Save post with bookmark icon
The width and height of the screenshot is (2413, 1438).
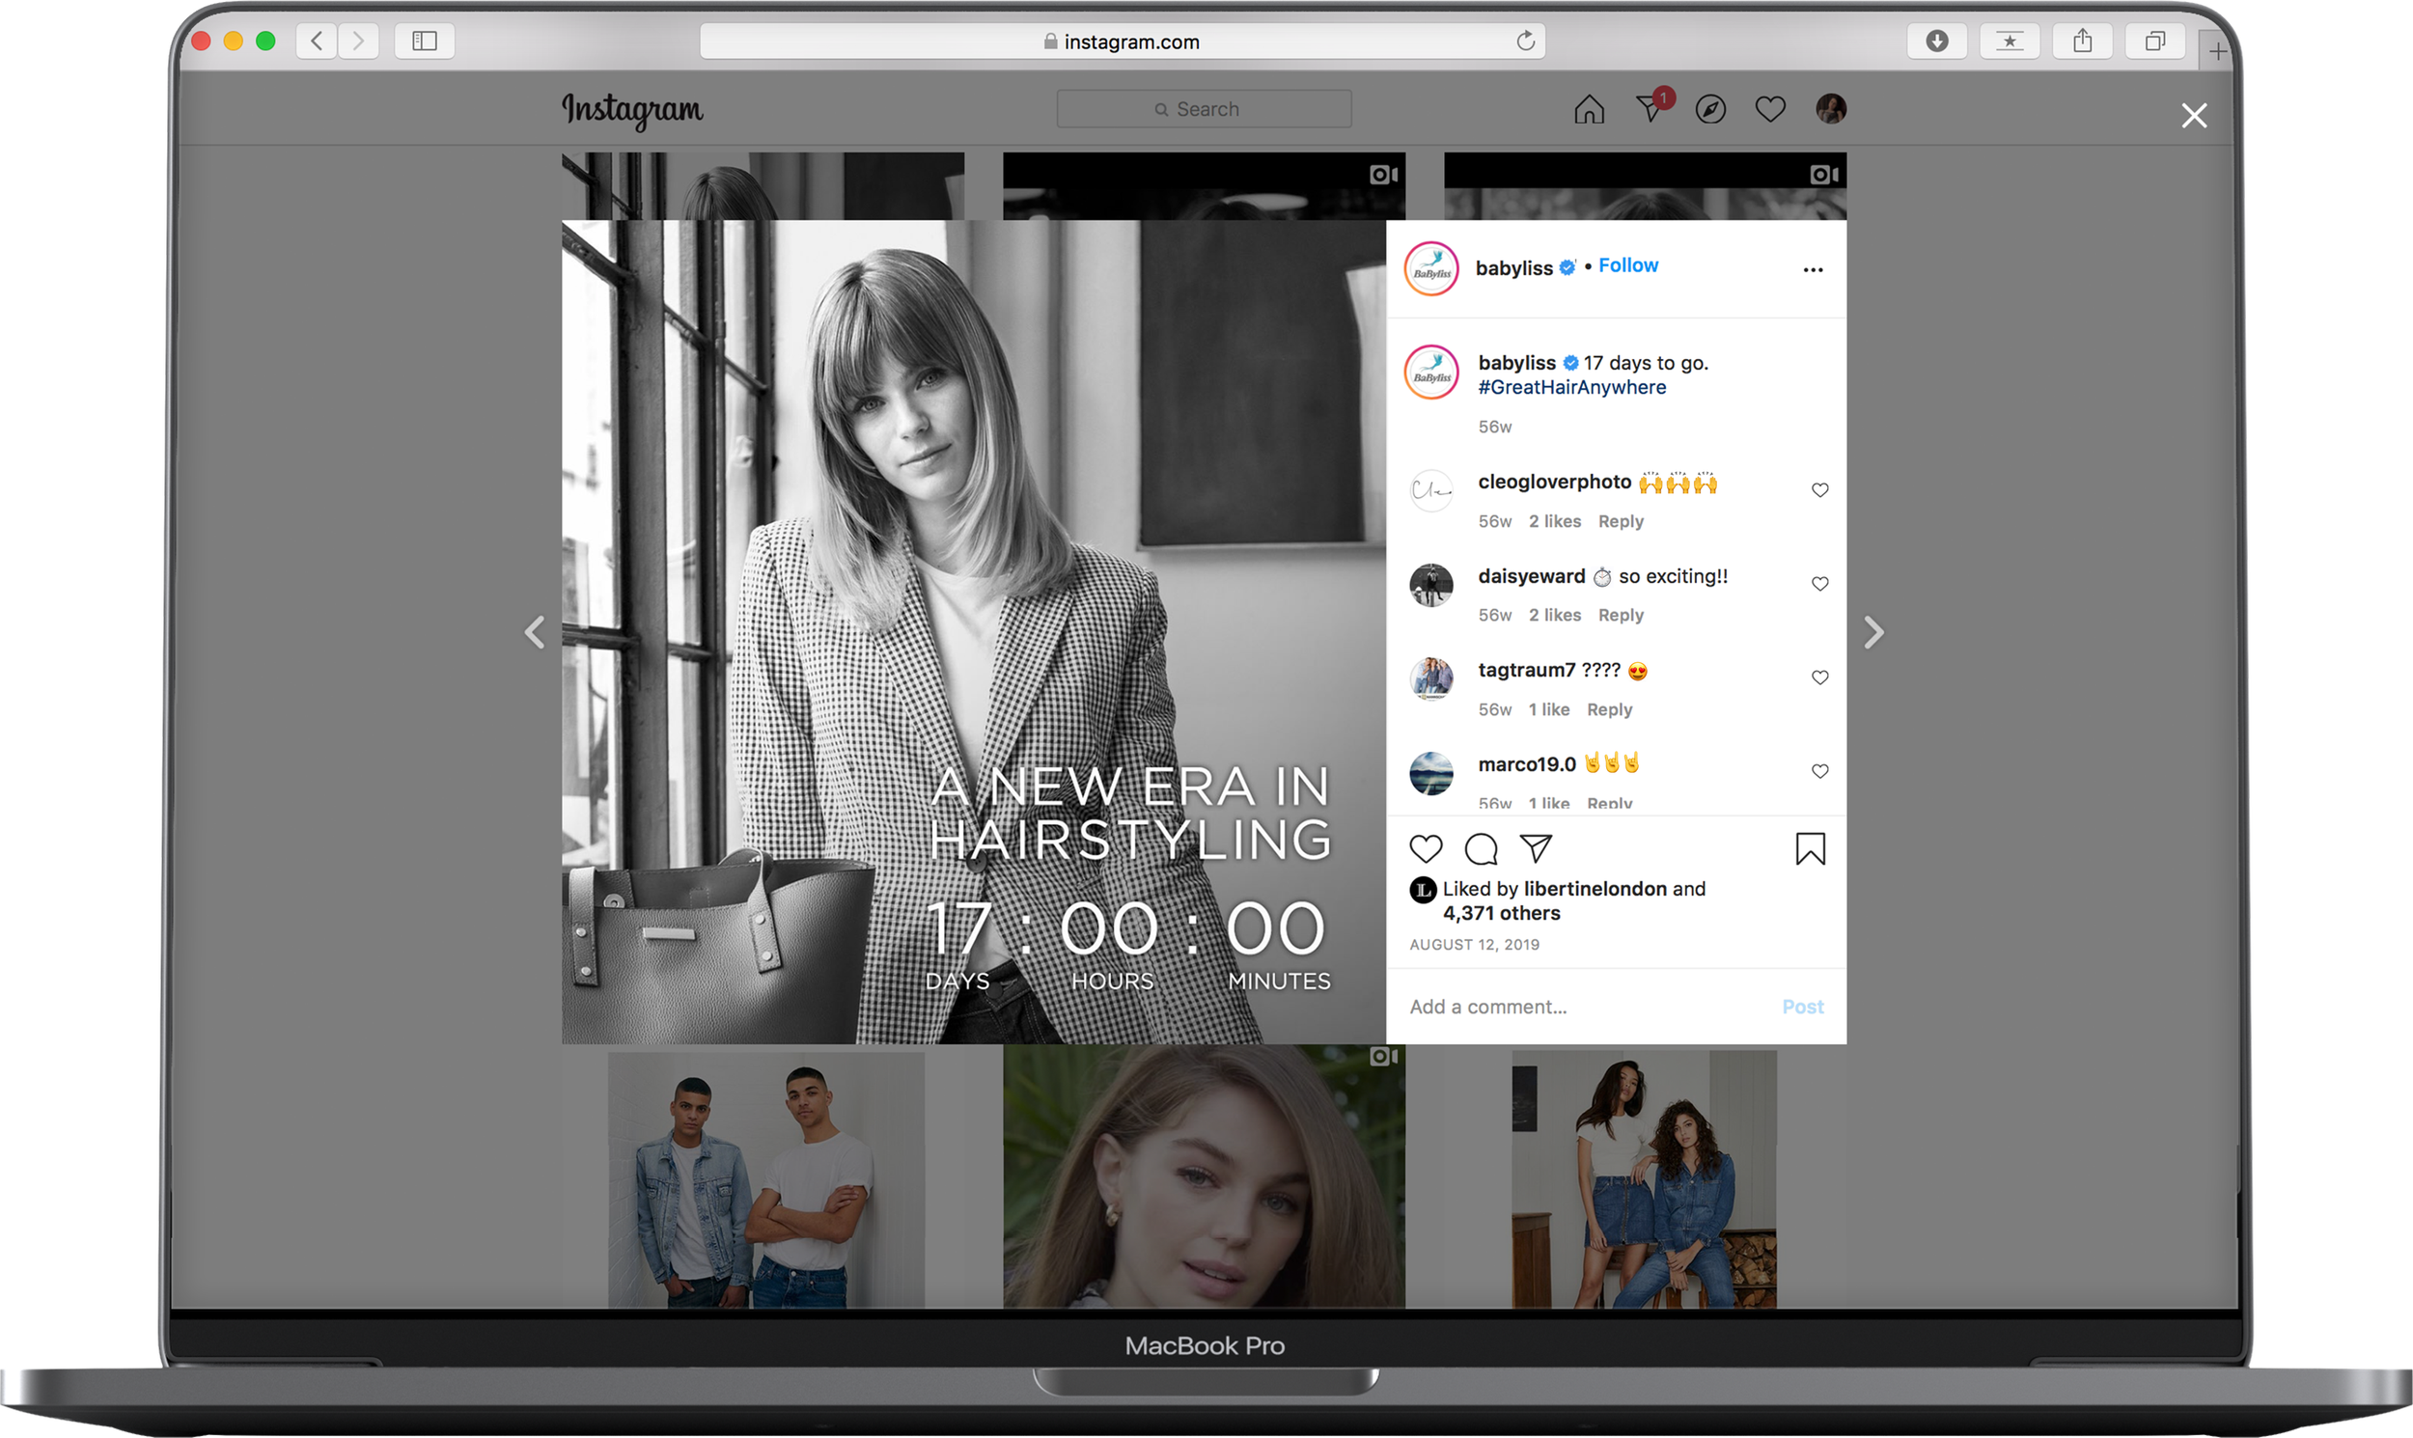1809,849
